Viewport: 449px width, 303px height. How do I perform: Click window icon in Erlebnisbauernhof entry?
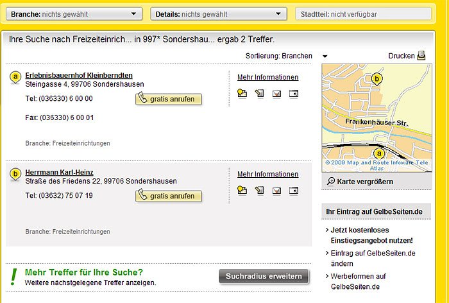(x=294, y=93)
